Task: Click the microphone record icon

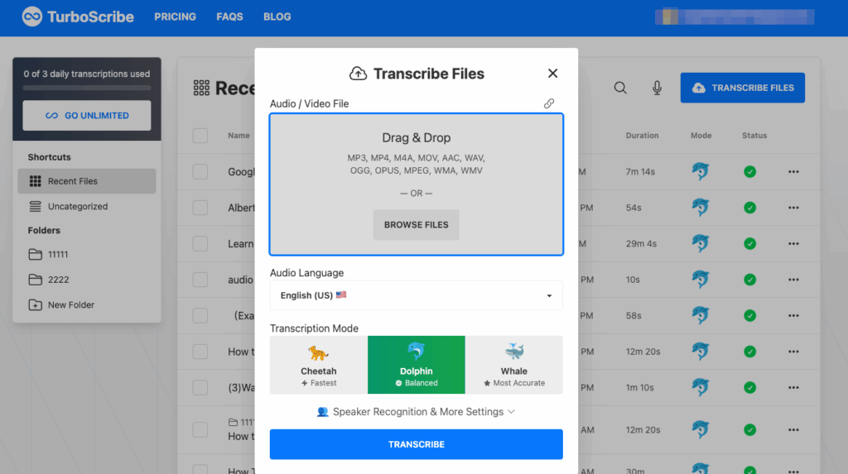Action: [x=657, y=88]
